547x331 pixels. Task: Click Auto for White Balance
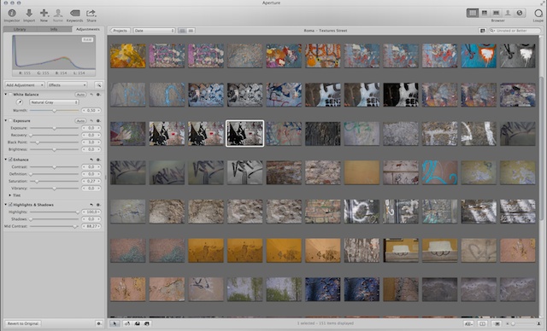[x=80, y=95]
